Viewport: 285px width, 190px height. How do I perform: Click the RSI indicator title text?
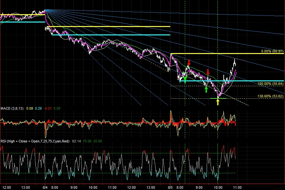pos(35,141)
